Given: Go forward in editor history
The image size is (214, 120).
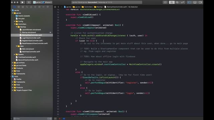Looking at the screenshot, I should click(x=61, y=7).
